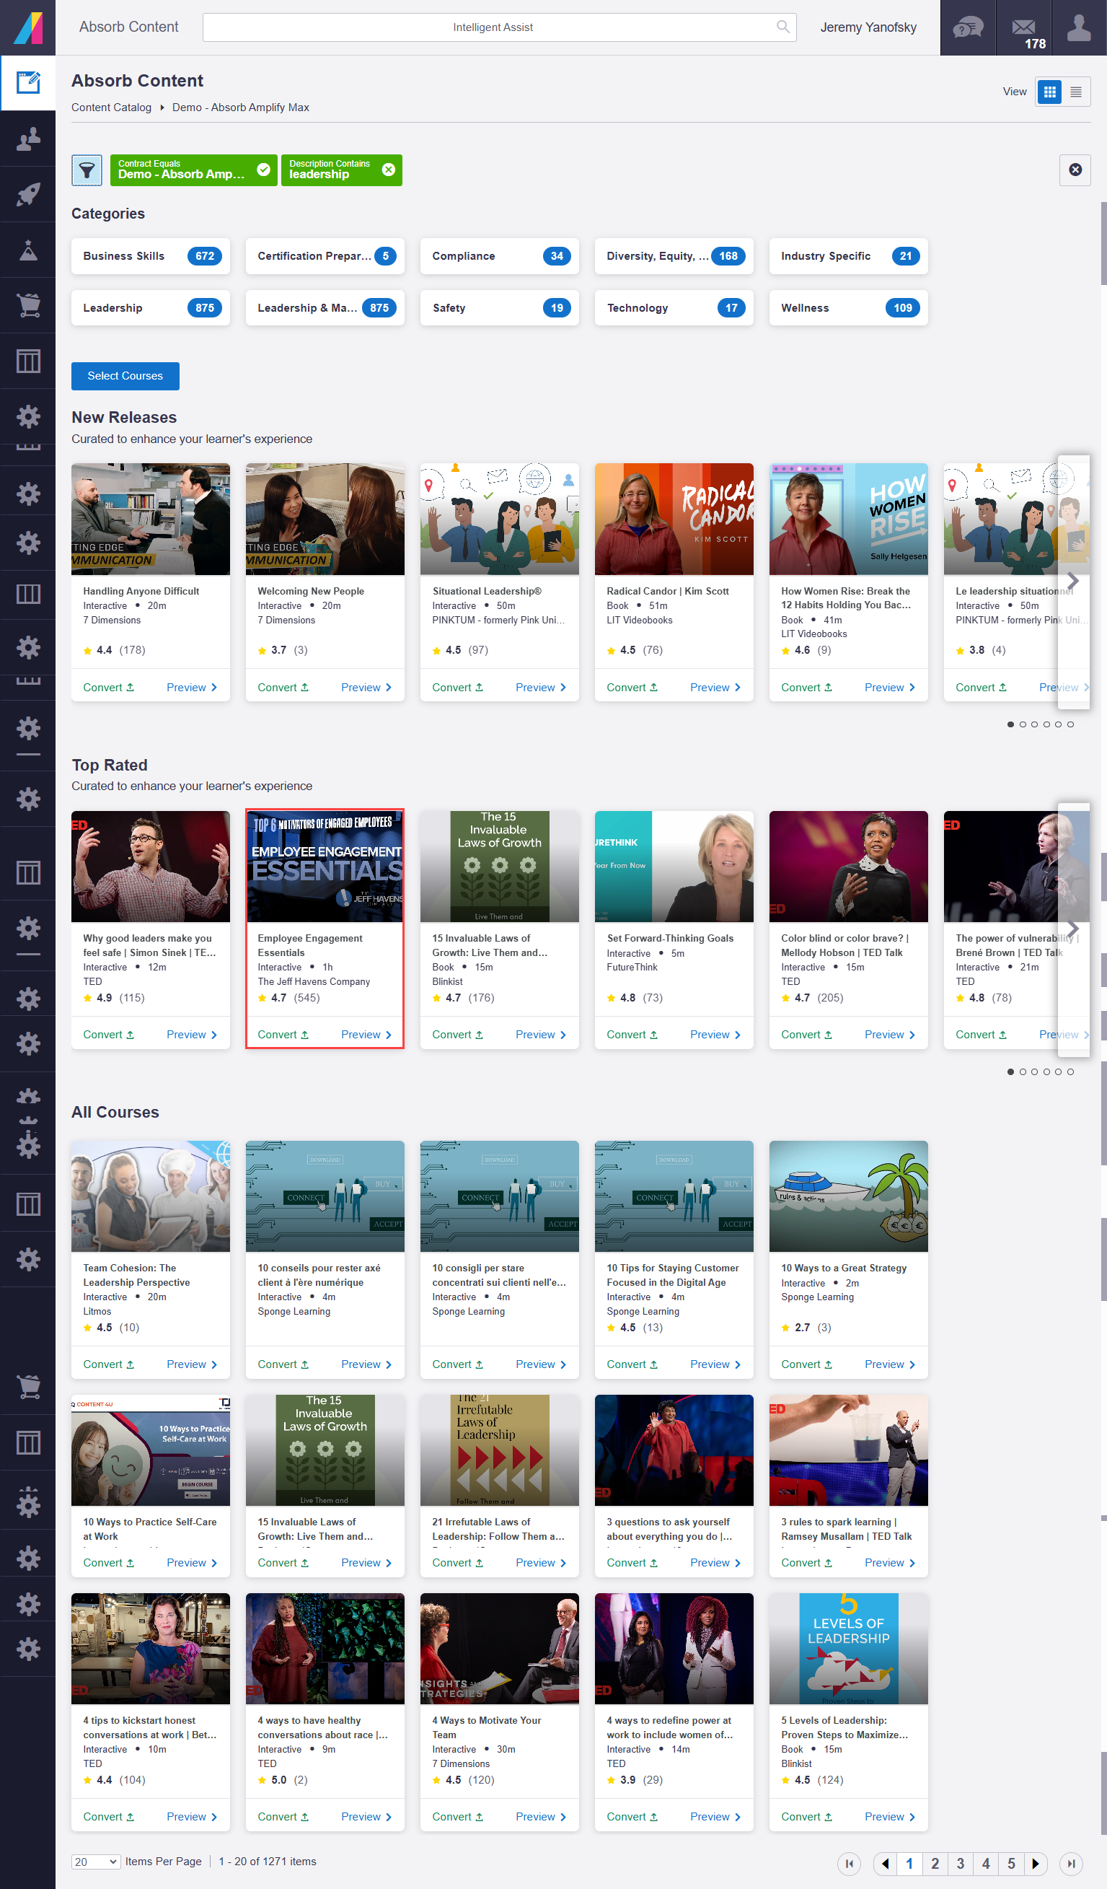Remove the Description Contains leadership filter
The width and height of the screenshot is (1107, 1889).
click(x=389, y=170)
